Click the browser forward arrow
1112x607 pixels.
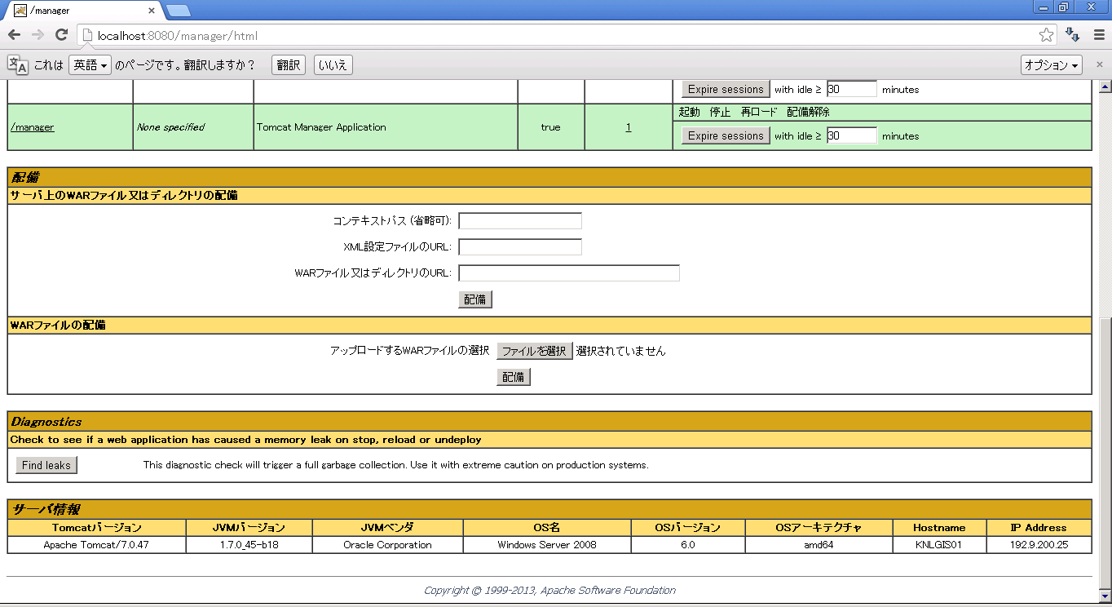(38, 35)
